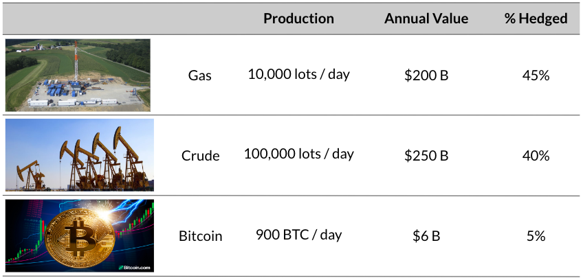Click the gas drilling site photo
This screenshot has height=280, width=583.
[78, 75]
